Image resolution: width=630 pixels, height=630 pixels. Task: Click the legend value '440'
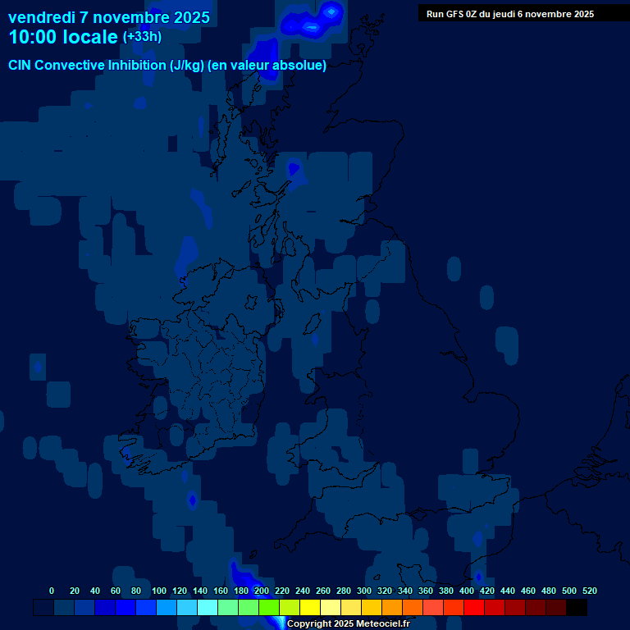(508, 591)
